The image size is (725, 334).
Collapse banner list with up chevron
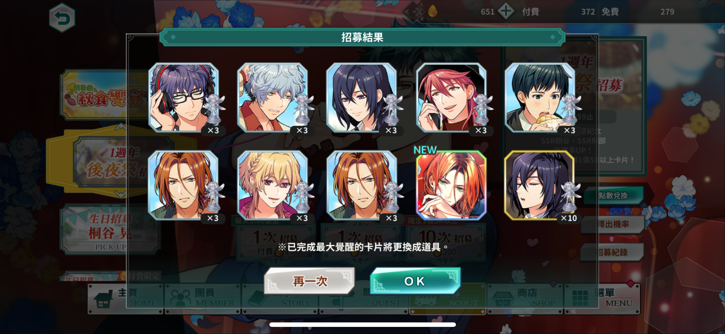[120, 126]
